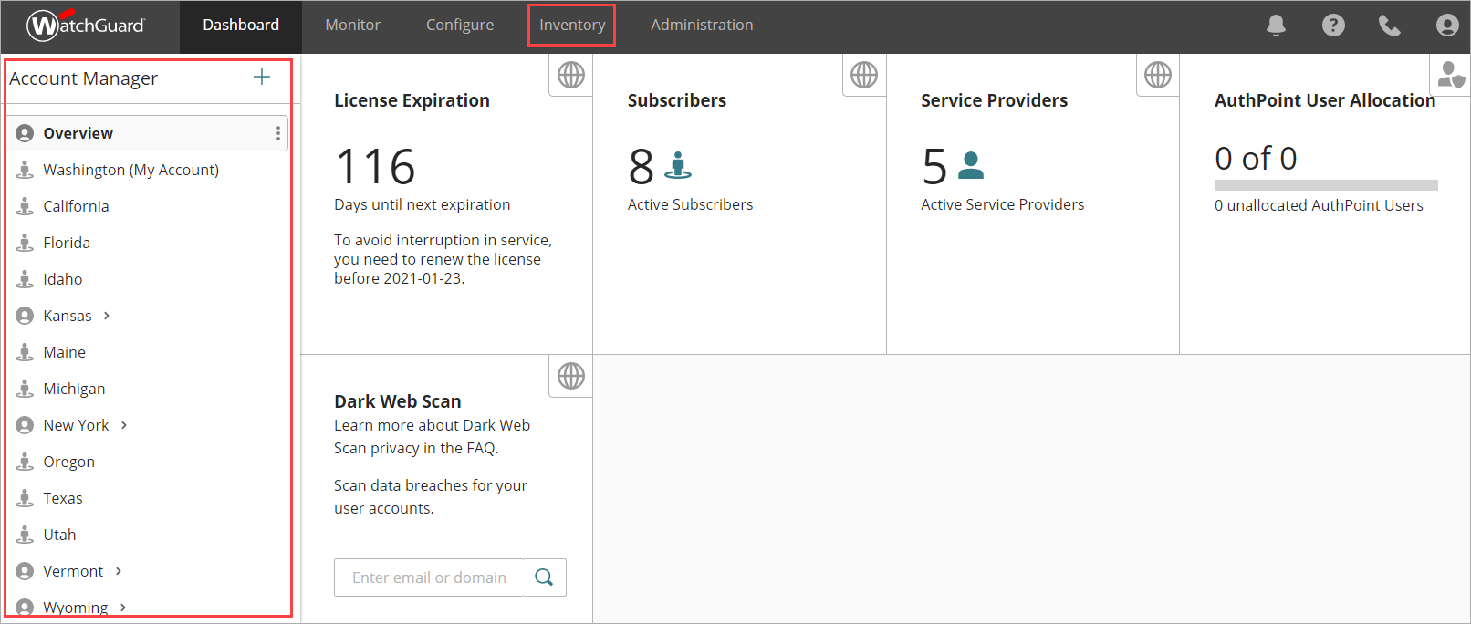This screenshot has height=624, width=1471.
Task: Select Washington (My Account) entry
Action: [130, 170]
